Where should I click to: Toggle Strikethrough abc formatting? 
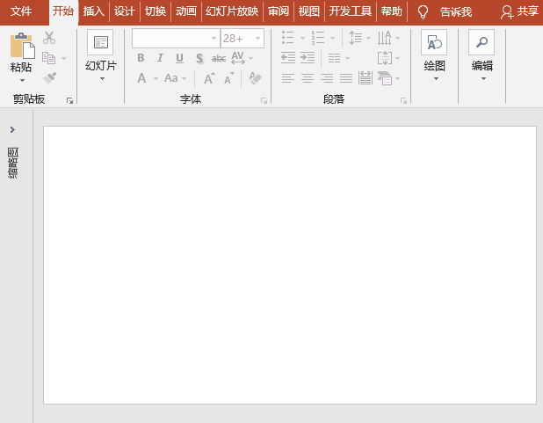[219, 58]
